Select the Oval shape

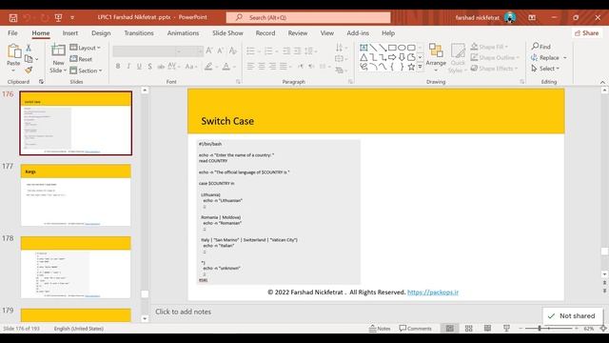click(402, 48)
